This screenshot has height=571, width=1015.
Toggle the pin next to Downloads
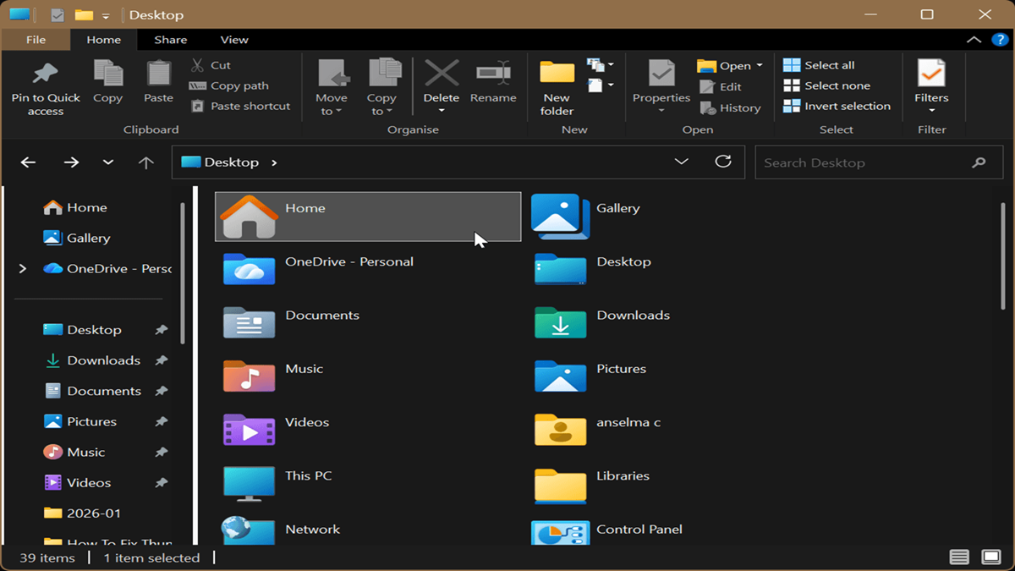point(162,360)
